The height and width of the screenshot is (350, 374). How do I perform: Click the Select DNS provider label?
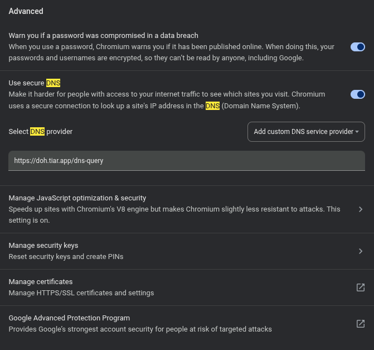click(40, 132)
